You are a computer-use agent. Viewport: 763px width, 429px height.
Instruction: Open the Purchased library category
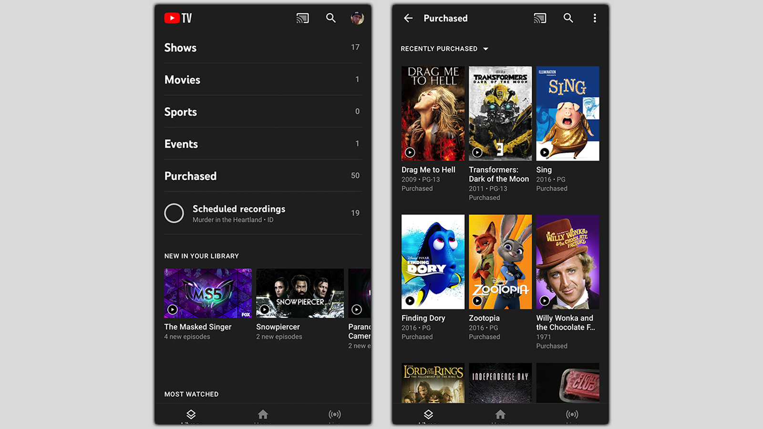pyautogui.click(x=263, y=176)
